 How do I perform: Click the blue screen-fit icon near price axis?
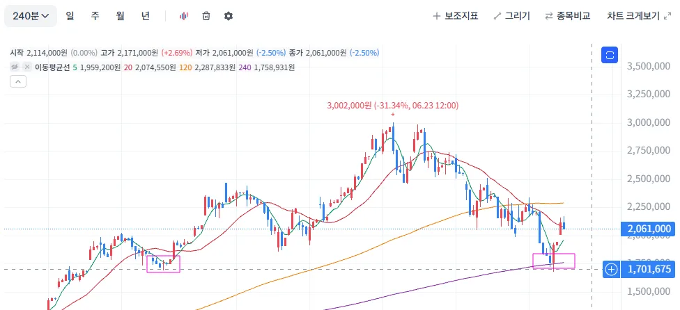tap(610, 55)
